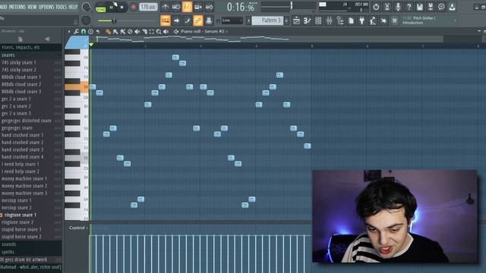Select the Mute tool (crossed speaker icon)
The width and height of the screenshot is (486, 273).
(x=137, y=32)
